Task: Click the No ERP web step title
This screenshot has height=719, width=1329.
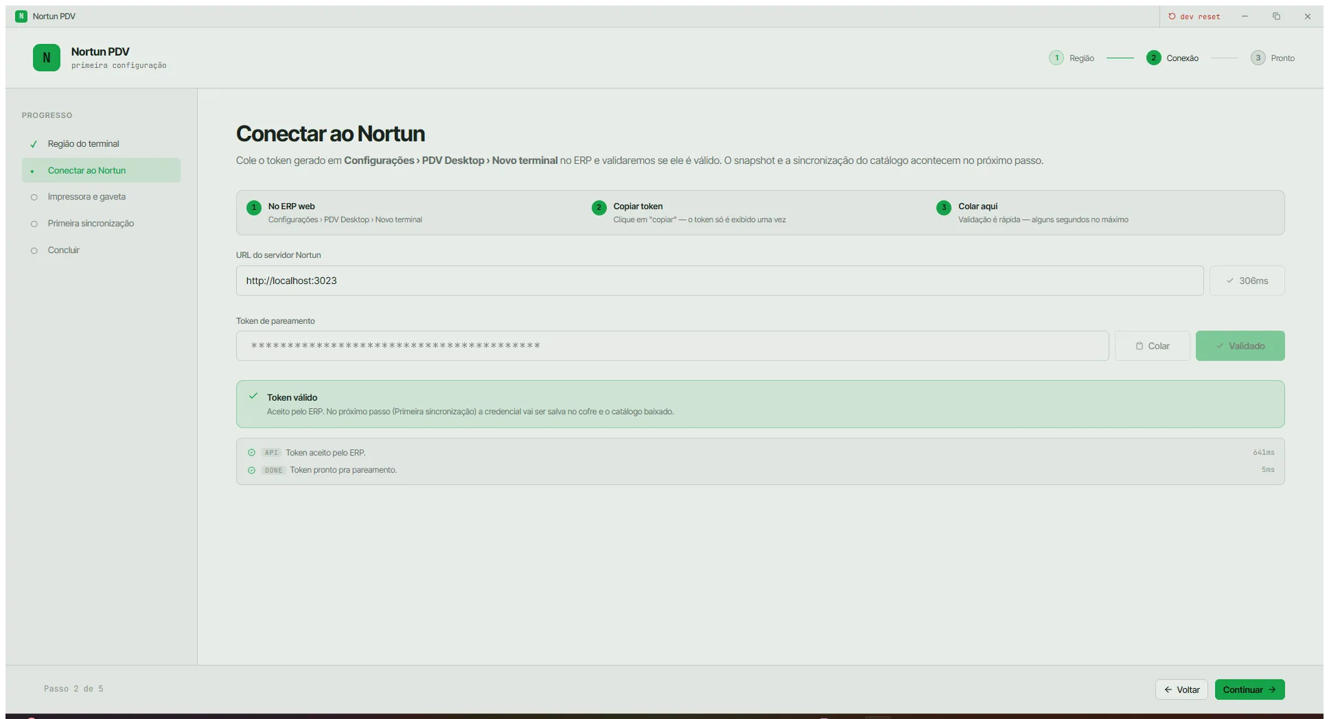Action: point(291,207)
